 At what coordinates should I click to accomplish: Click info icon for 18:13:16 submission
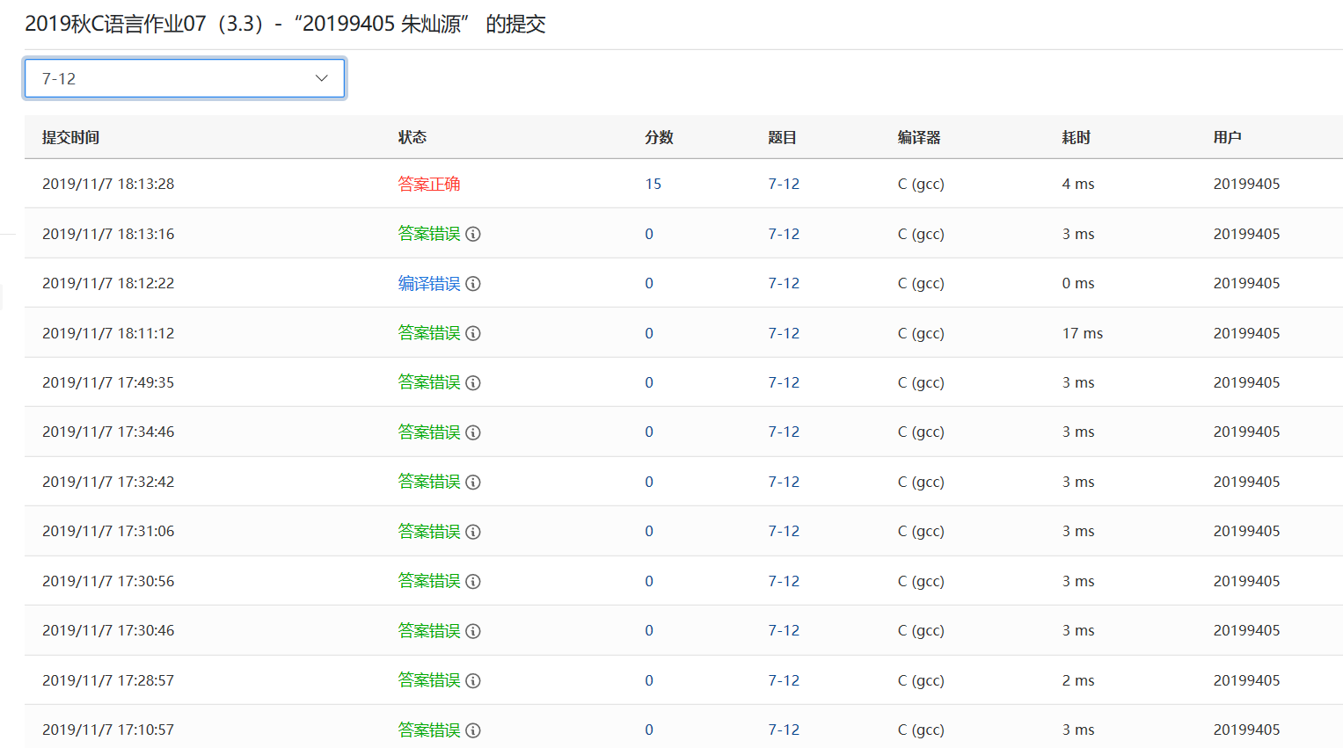pyautogui.click(x=473, y=234)
